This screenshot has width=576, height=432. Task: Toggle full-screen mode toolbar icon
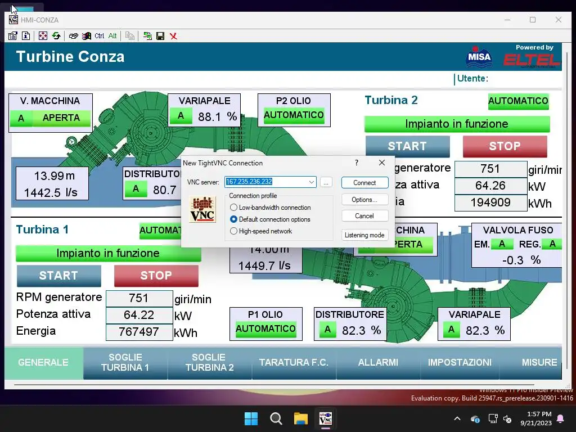43,36
